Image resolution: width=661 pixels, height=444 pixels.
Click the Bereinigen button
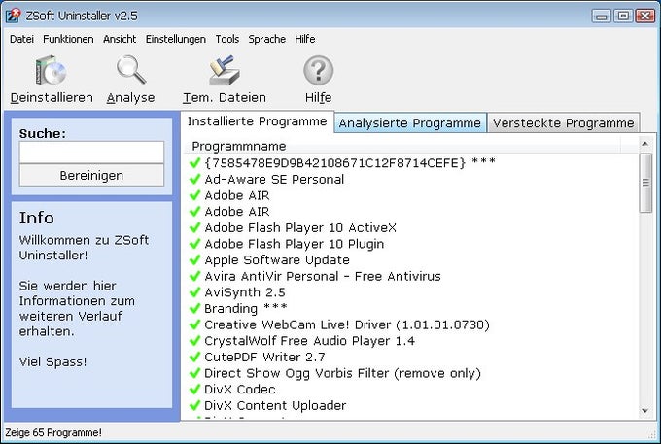coord(91,175)
